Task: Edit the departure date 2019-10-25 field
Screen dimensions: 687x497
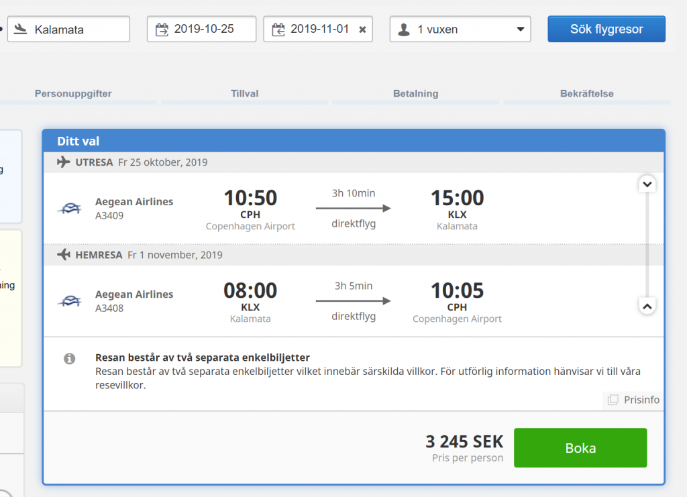Action: [201, 29]
